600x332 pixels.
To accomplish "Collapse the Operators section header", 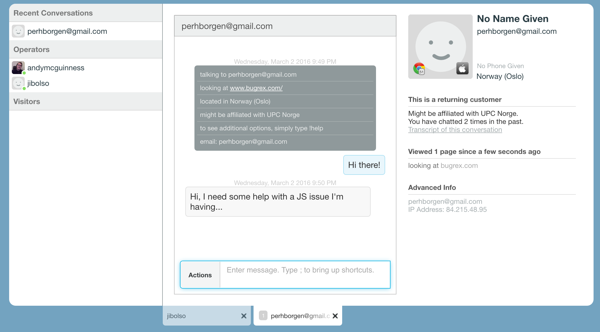I will pos(31,49).
